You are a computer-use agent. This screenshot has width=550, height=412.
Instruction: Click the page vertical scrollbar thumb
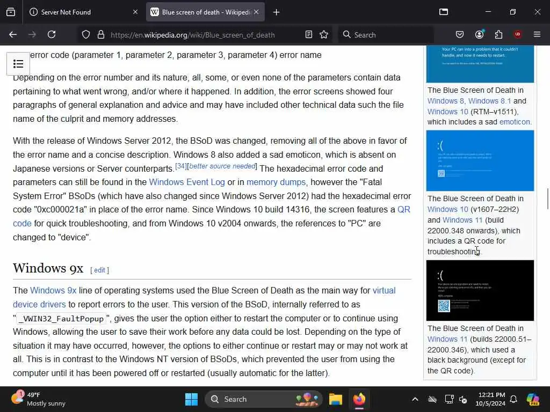point(547,198)
